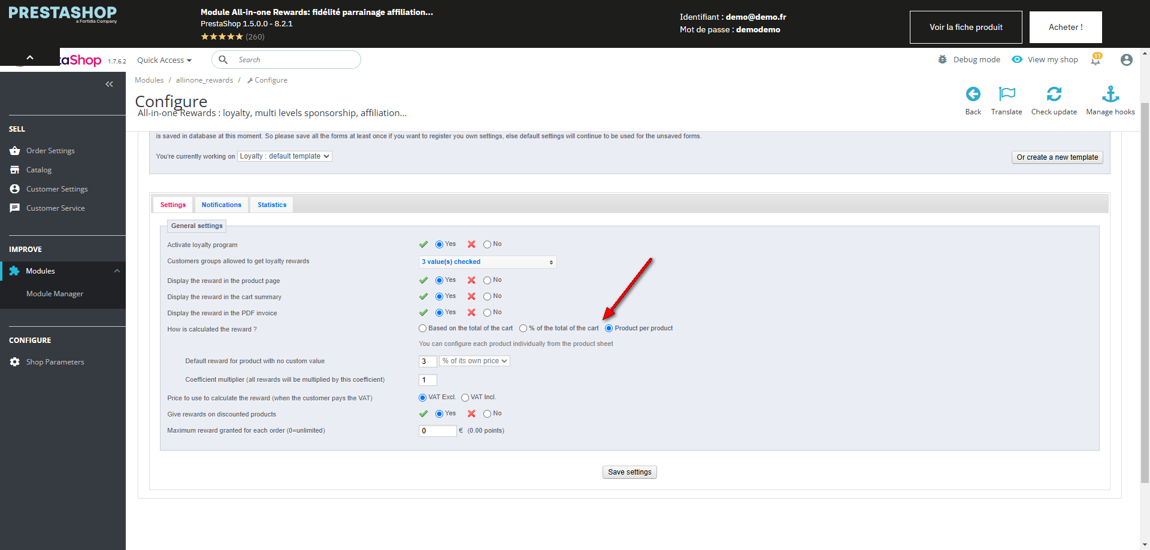Click the allinone_rewards breadcrumb link
This screenshot has height=550, width=1150.
pyautogui.click(x=204, y=80)
